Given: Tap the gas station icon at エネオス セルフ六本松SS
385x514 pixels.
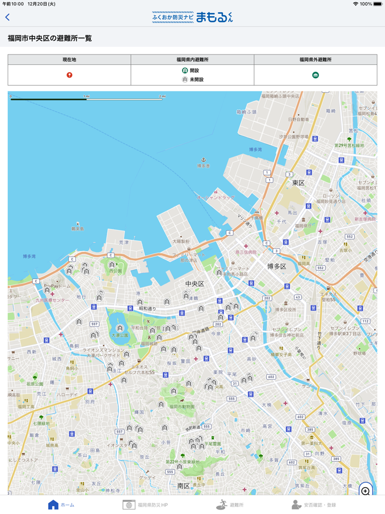Looking at the screenshot, I should coord(139,361).
